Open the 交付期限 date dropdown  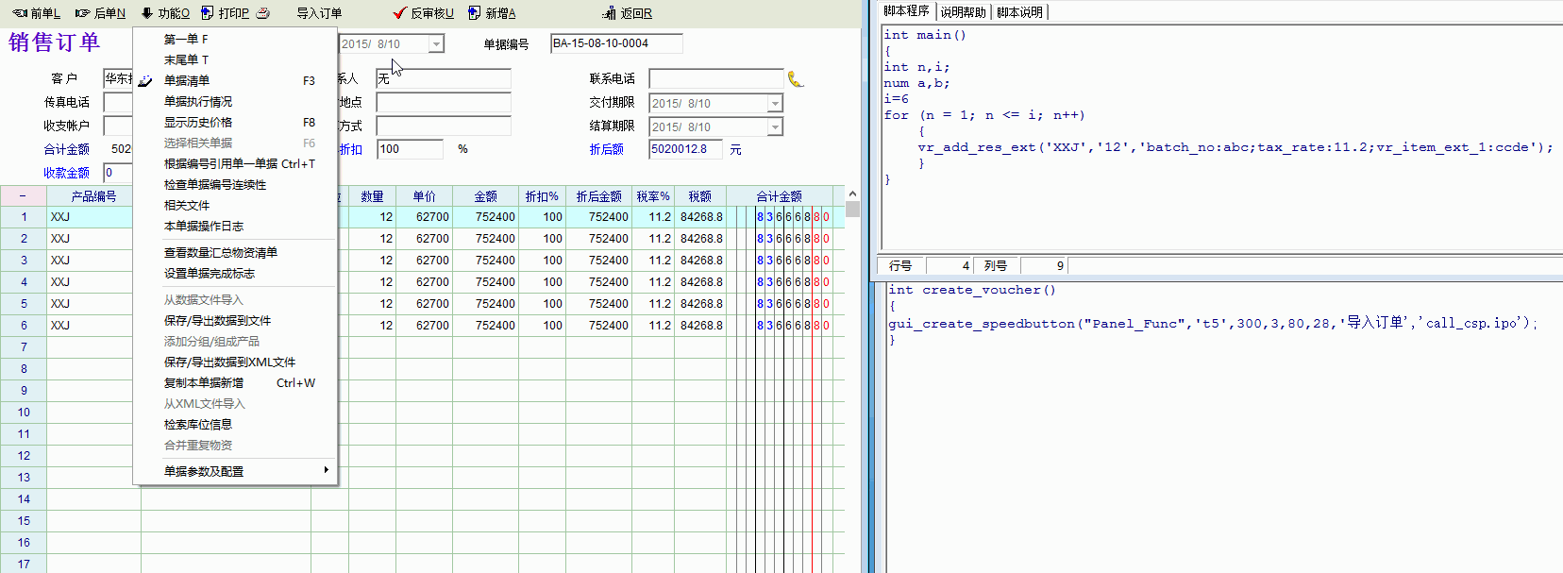tap(775, 104)
